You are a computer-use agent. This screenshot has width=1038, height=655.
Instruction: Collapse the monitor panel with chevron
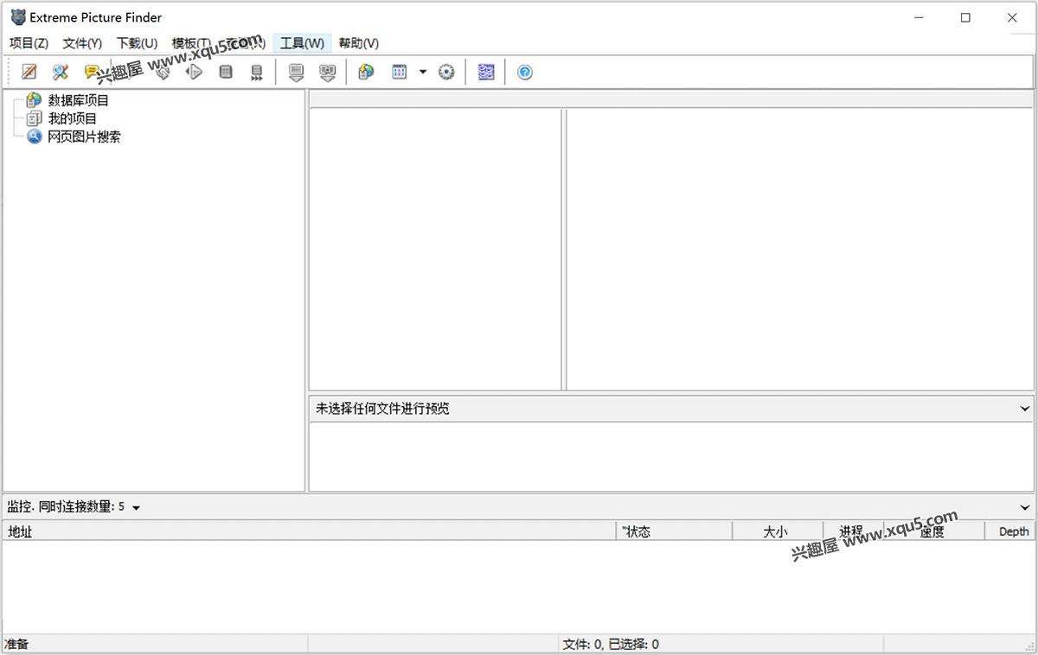pos(1025,508)
